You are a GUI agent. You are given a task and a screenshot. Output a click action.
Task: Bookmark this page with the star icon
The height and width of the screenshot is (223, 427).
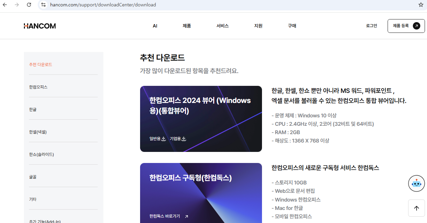[421, 5]
